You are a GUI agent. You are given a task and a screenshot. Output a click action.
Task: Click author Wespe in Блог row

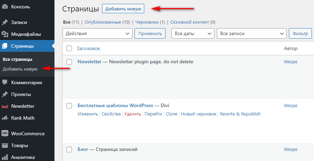(x=291, y=150)
